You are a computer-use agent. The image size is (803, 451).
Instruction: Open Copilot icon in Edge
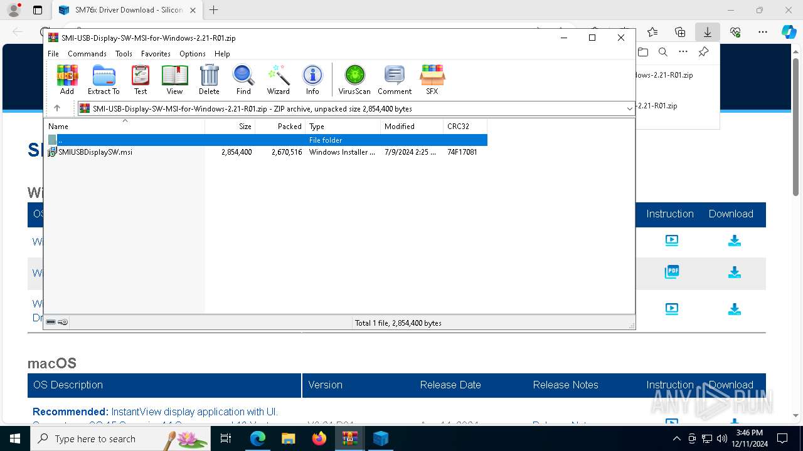tap(789, 32)
